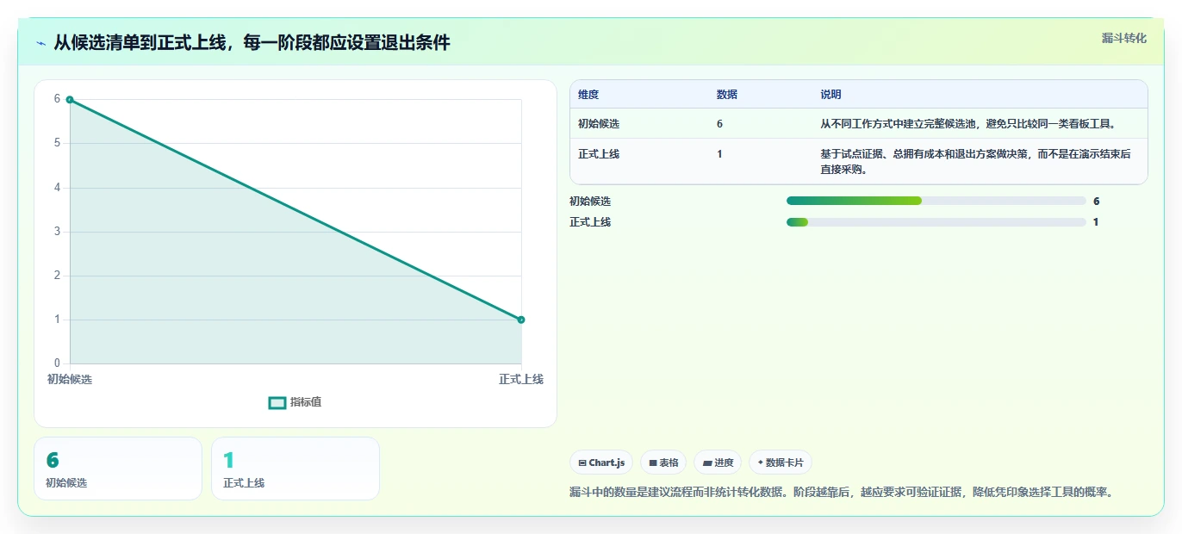The image size is (1182, 534).
Task: Click the 指标值 legend text
Action: coord(306,402)
